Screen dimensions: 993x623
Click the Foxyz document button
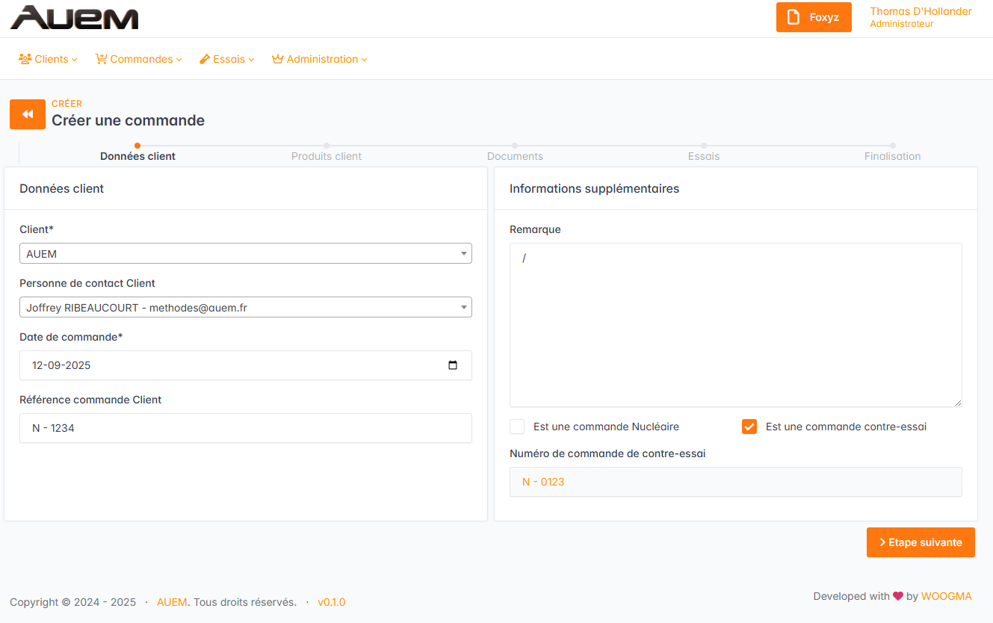point(814,17)
